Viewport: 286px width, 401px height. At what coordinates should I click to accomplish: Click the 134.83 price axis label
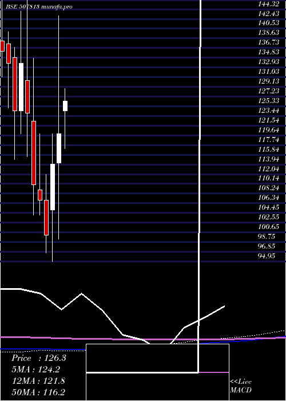pos(269,52)
